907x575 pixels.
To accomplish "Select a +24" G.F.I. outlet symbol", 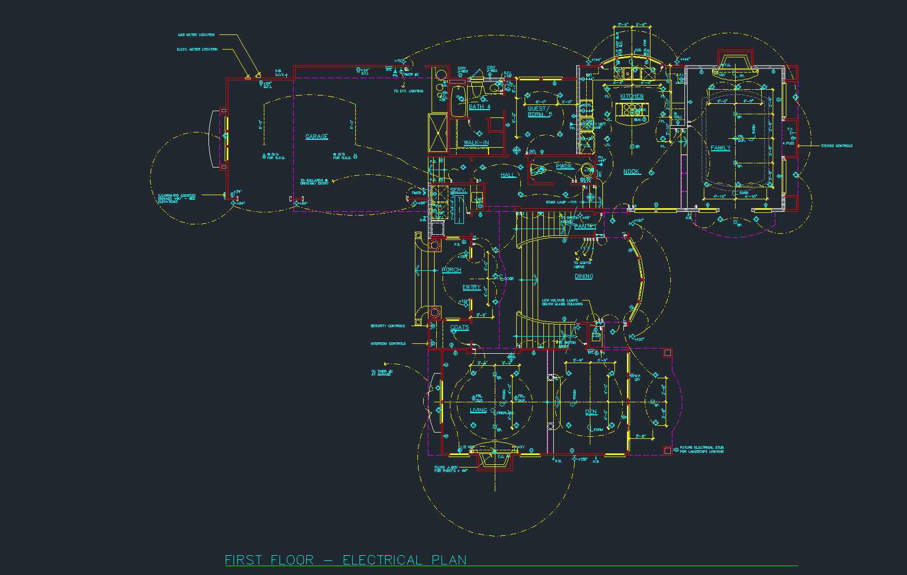I will [261, 83].
